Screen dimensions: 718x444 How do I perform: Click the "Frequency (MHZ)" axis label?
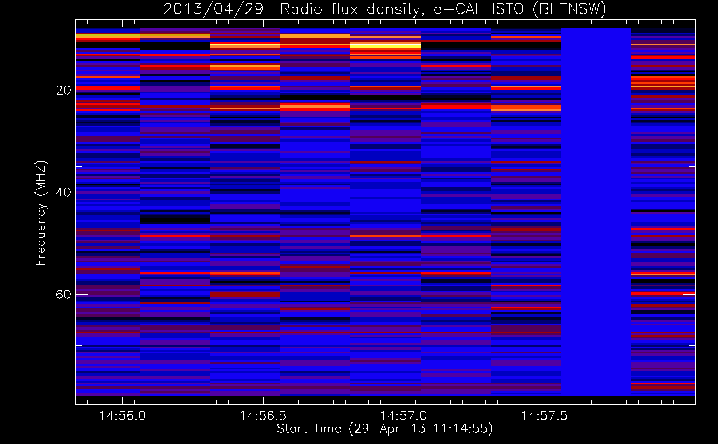tap(40, 213)
